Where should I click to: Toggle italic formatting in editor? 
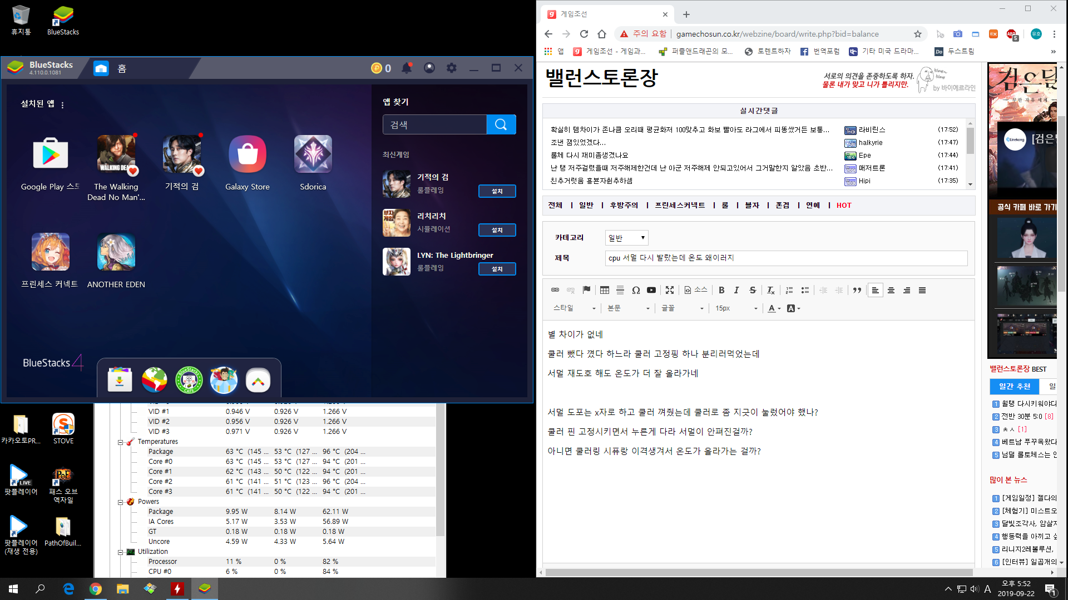pos(736,290)
